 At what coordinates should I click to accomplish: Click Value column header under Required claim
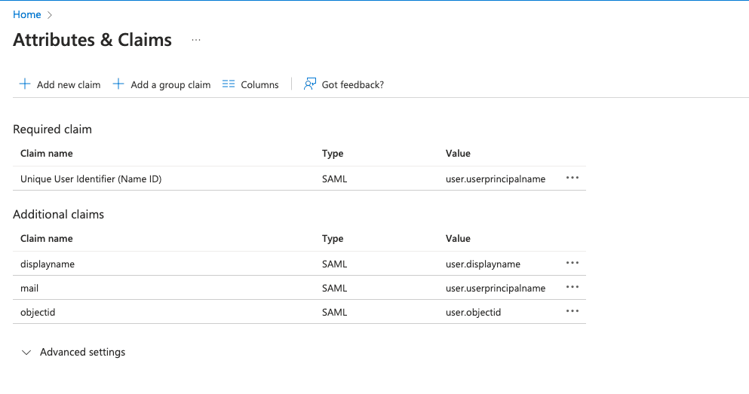point(458,153)
